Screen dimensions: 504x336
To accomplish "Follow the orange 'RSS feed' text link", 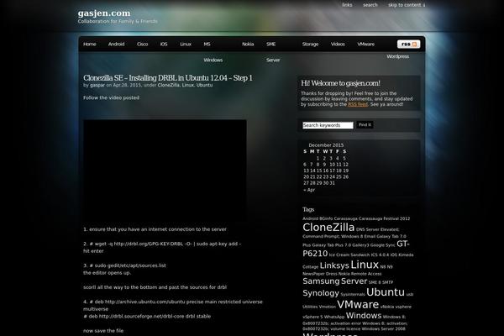I will (x=358, y=104).
